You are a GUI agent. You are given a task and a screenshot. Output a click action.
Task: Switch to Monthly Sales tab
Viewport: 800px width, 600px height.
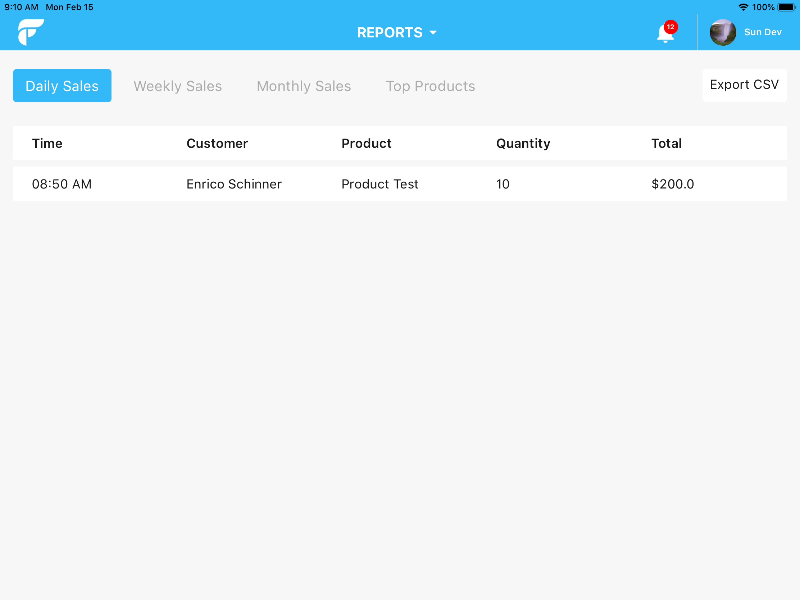(304, 86)
